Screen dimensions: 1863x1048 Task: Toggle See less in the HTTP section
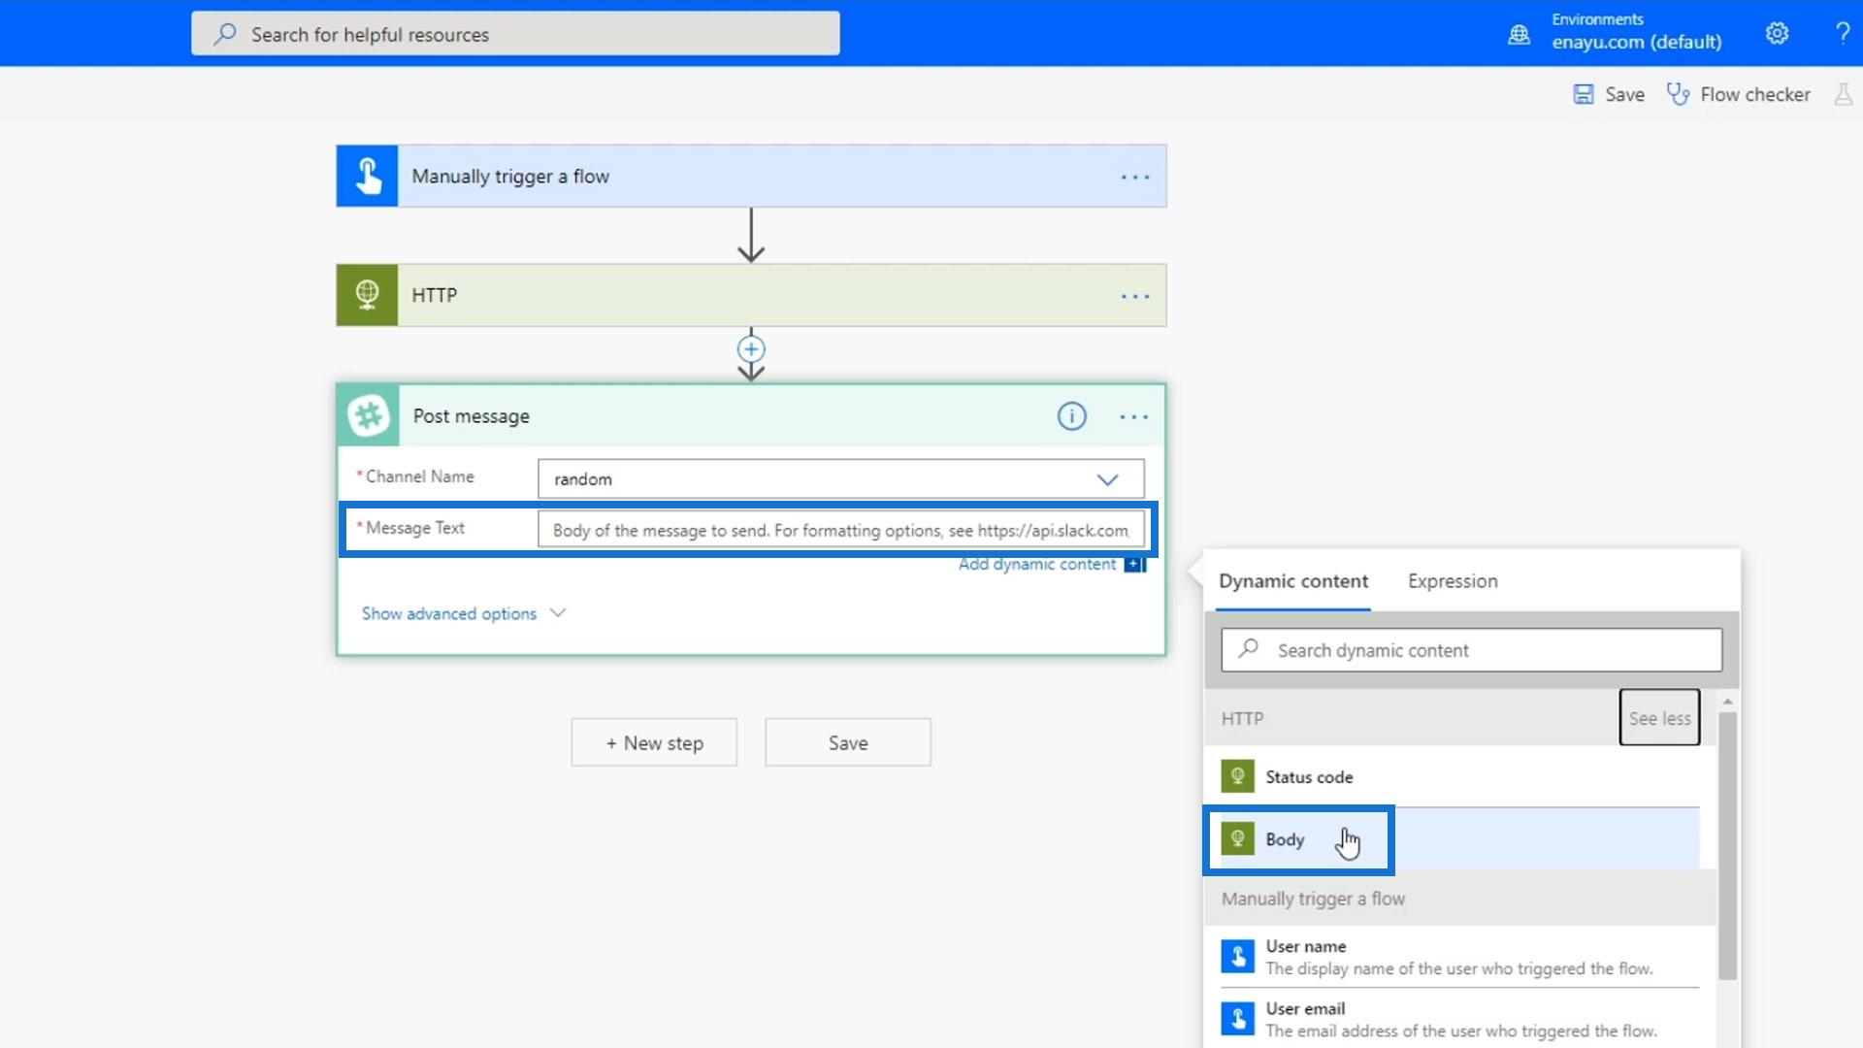point(1659,718)
